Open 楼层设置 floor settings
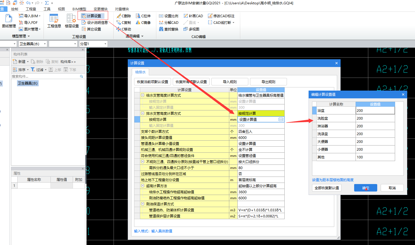The height and width of the screenshot is (245, 415). pos(72,21)
